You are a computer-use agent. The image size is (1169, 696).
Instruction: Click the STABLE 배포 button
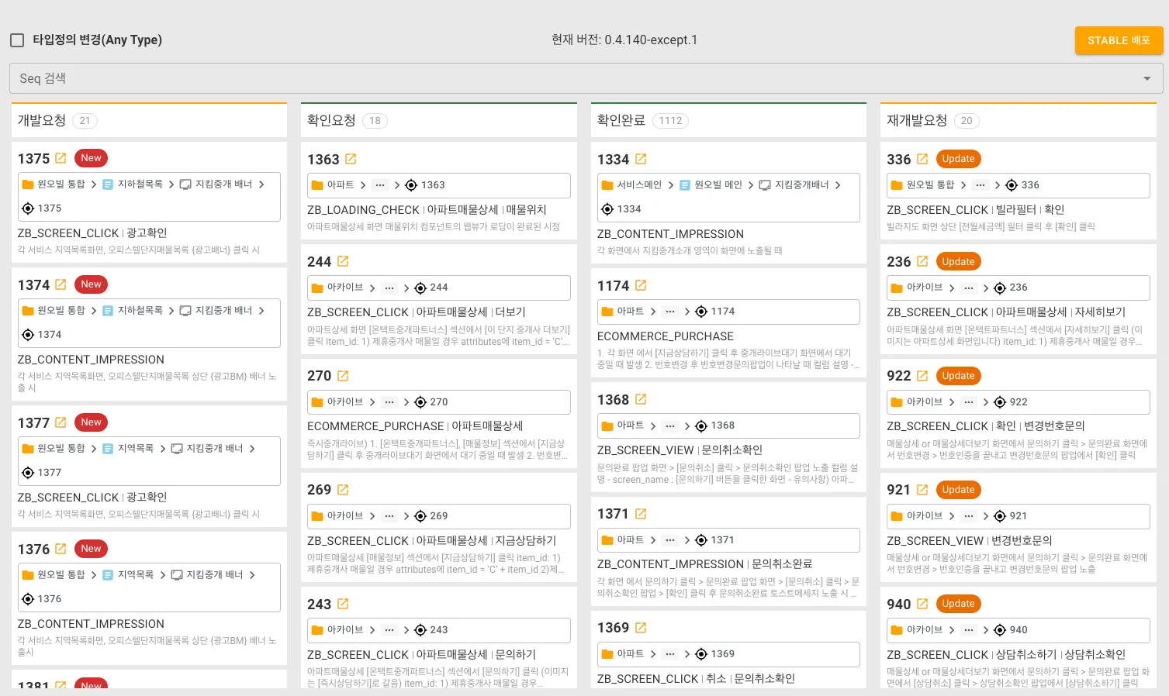[1119, 40]
